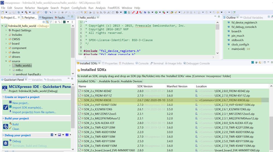Expand the Project Settings node
The image size is (273, 152).
pyautogui.click(x=6, y=30)
